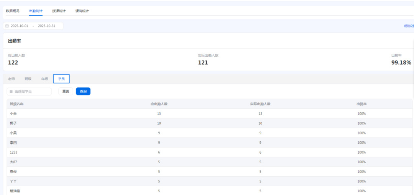414x195 pixels.
Task: Show the 年级 sub-tab
Action: click(44, 79)
